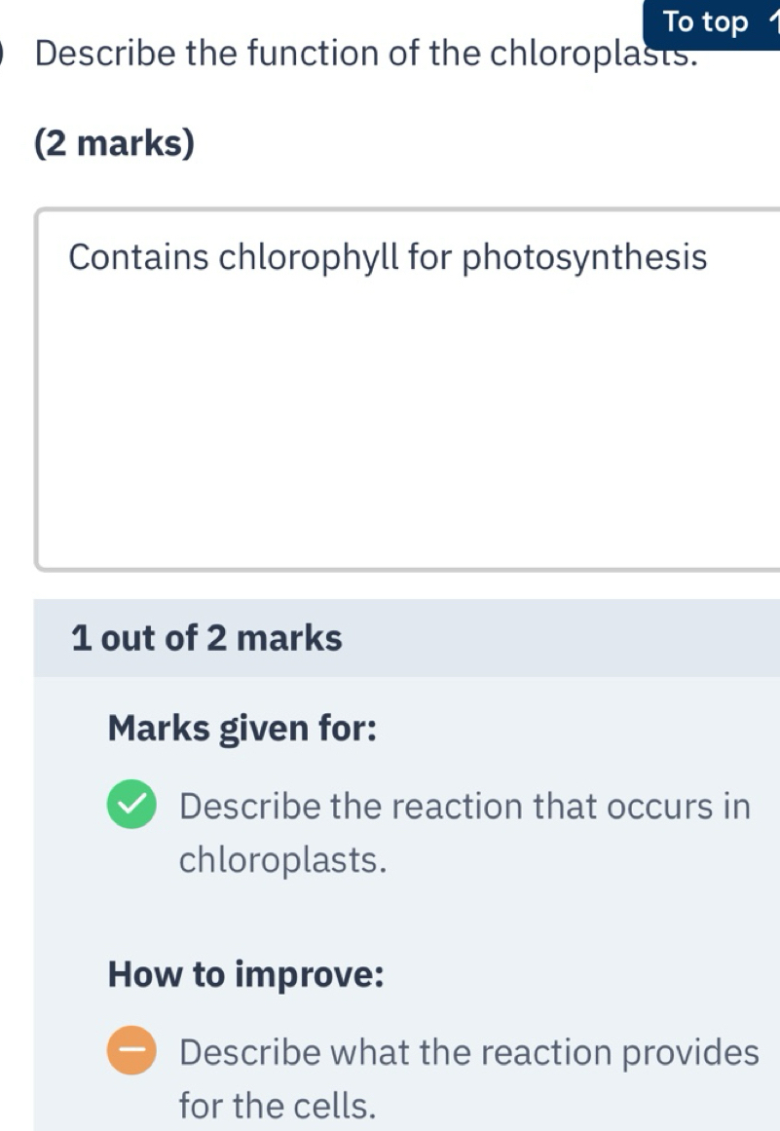Tap the '1 out of 2 marks' header
780x1131 pixels.
206,638
